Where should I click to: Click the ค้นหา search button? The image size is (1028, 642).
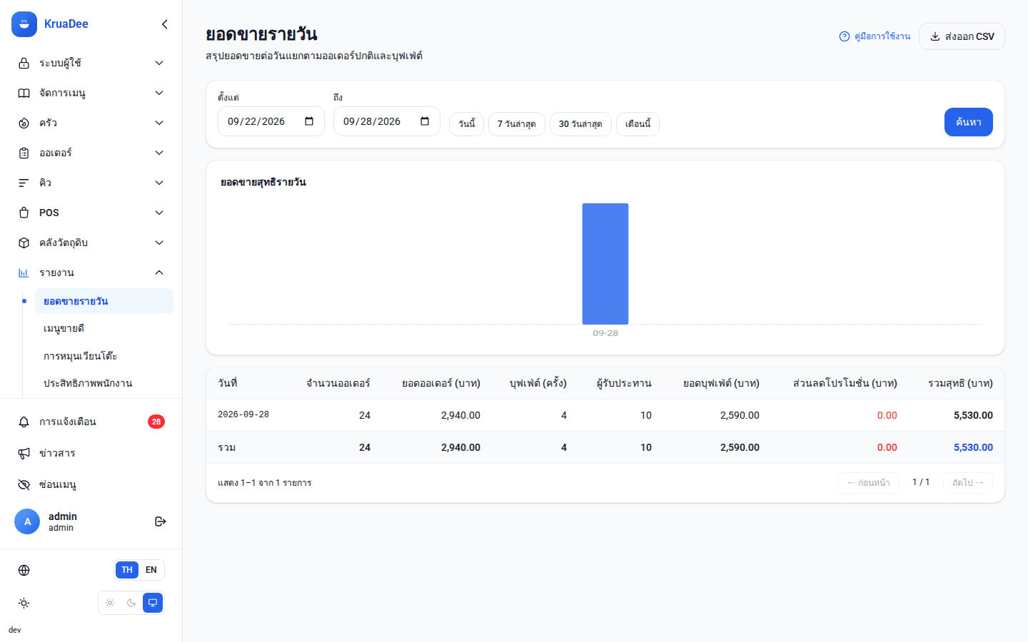tap(968, 122)
